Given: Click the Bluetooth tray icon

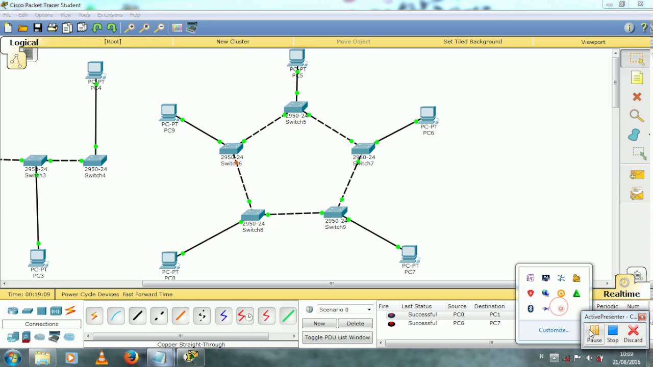Looking at the screenshot, I should pyautogui.click(x=531, y=308).
